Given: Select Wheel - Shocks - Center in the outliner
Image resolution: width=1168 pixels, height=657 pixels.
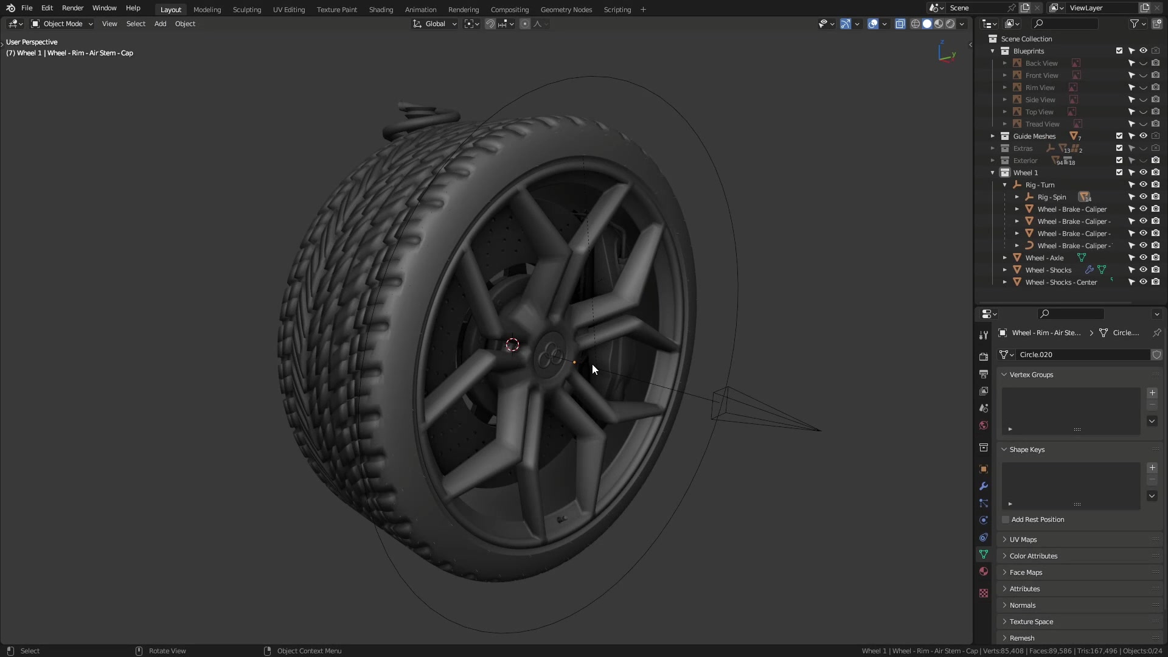Looking at the screenshot, I should [x=1061, y=282].
